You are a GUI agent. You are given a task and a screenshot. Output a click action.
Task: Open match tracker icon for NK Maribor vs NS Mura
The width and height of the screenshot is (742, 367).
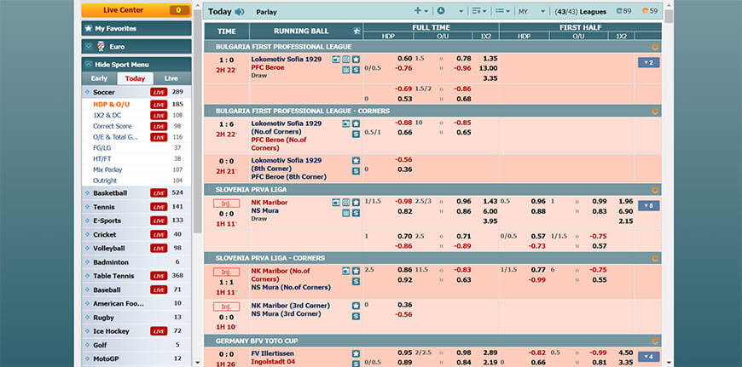pos(346,203)
